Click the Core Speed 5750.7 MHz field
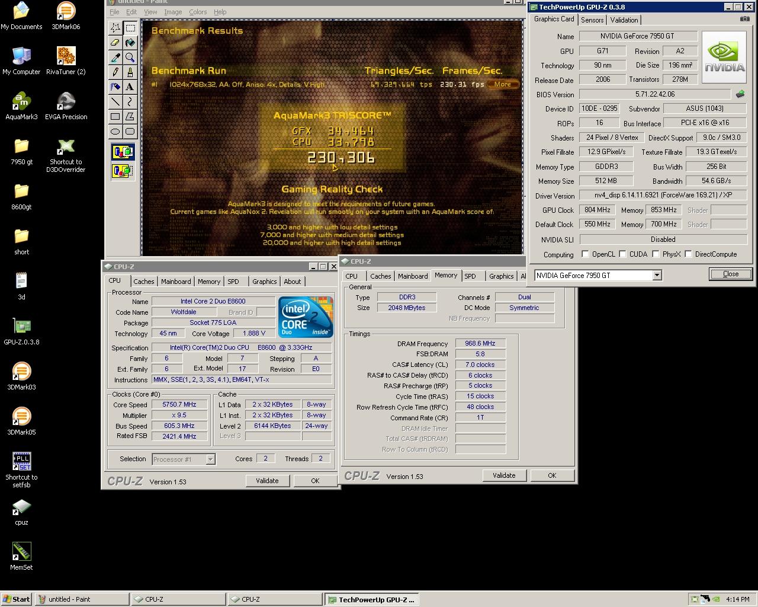Image resolution: width=758 pixels, height=607 pixels. (x=179, y=405)
